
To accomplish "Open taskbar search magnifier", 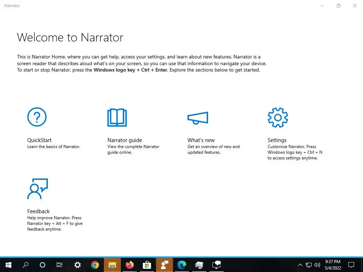I will pos(26,265).
